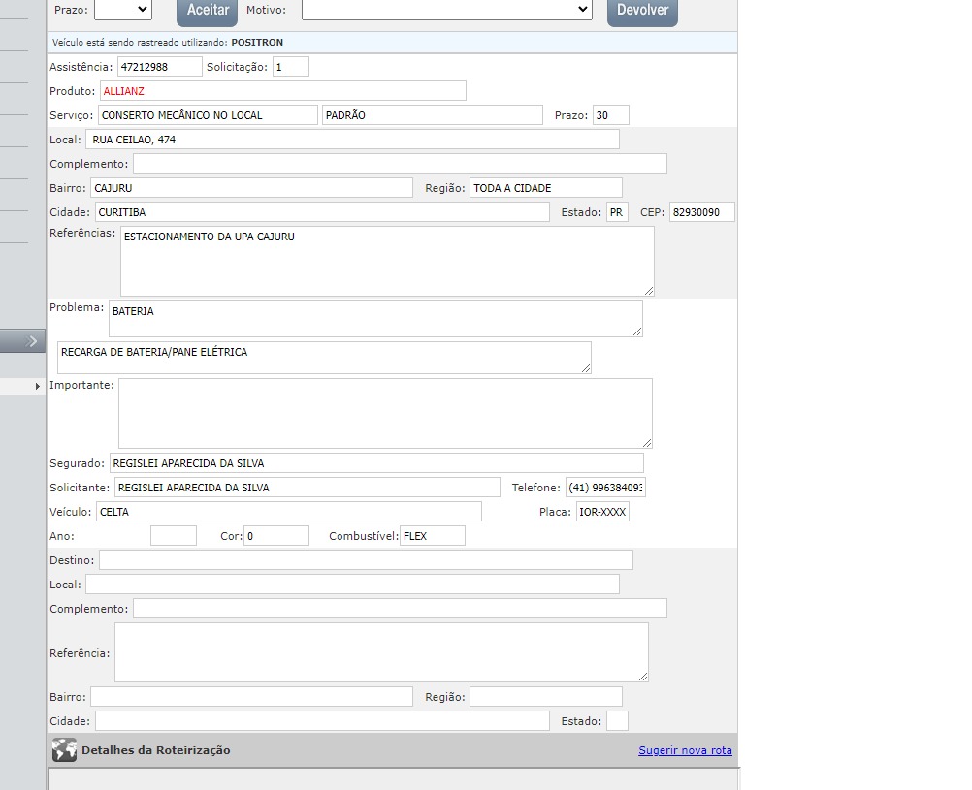Click the first Complemento field below Local
The width and height of the screenshot is (972, 790).
click(x=400, y=164)
